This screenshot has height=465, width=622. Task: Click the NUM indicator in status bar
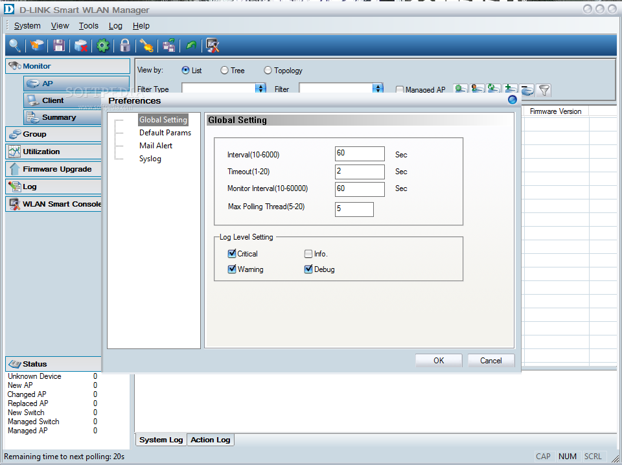pos(568,457)
